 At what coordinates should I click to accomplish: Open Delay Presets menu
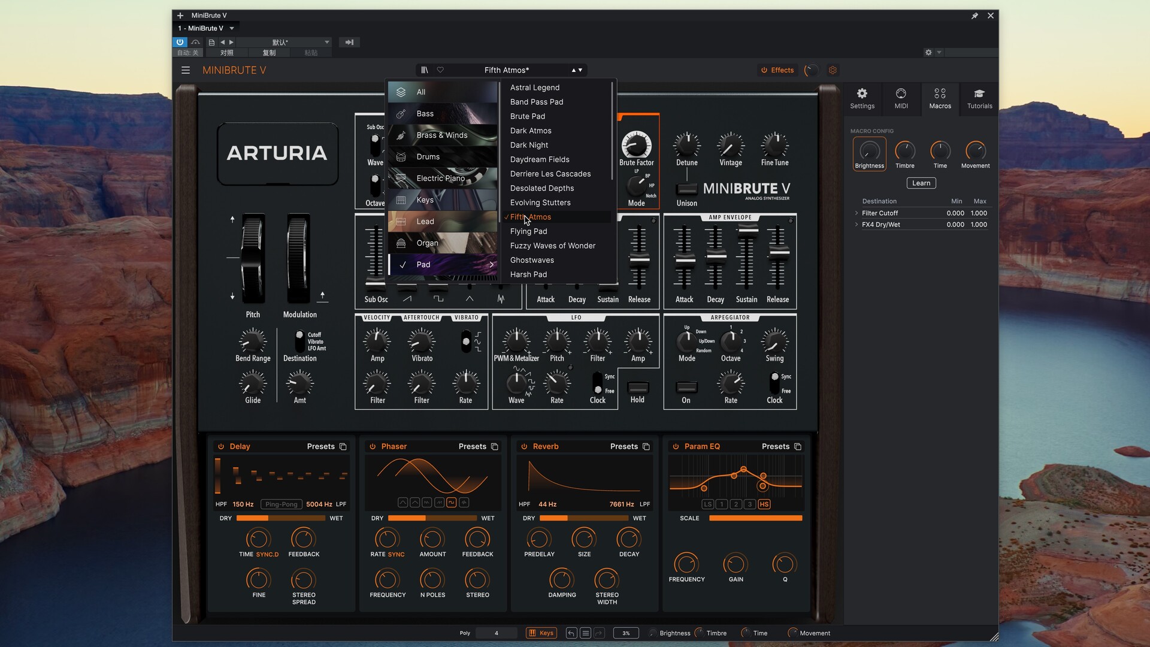(320, 446)
